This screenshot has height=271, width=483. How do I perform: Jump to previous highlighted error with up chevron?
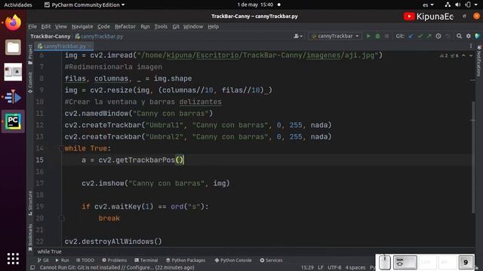tap(463, 56)
